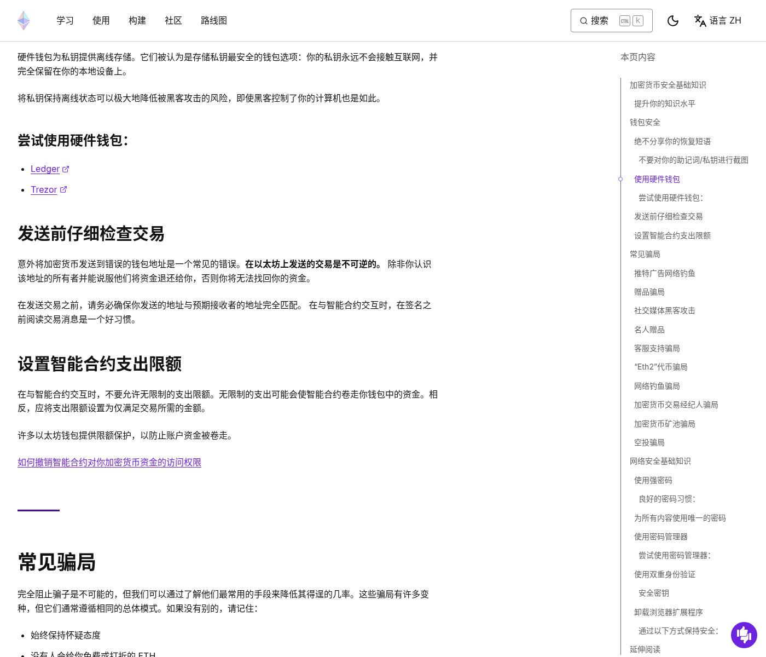Open the 使用 navigation menu
Screen dimensions: 766x657
[x=101, y=21]
